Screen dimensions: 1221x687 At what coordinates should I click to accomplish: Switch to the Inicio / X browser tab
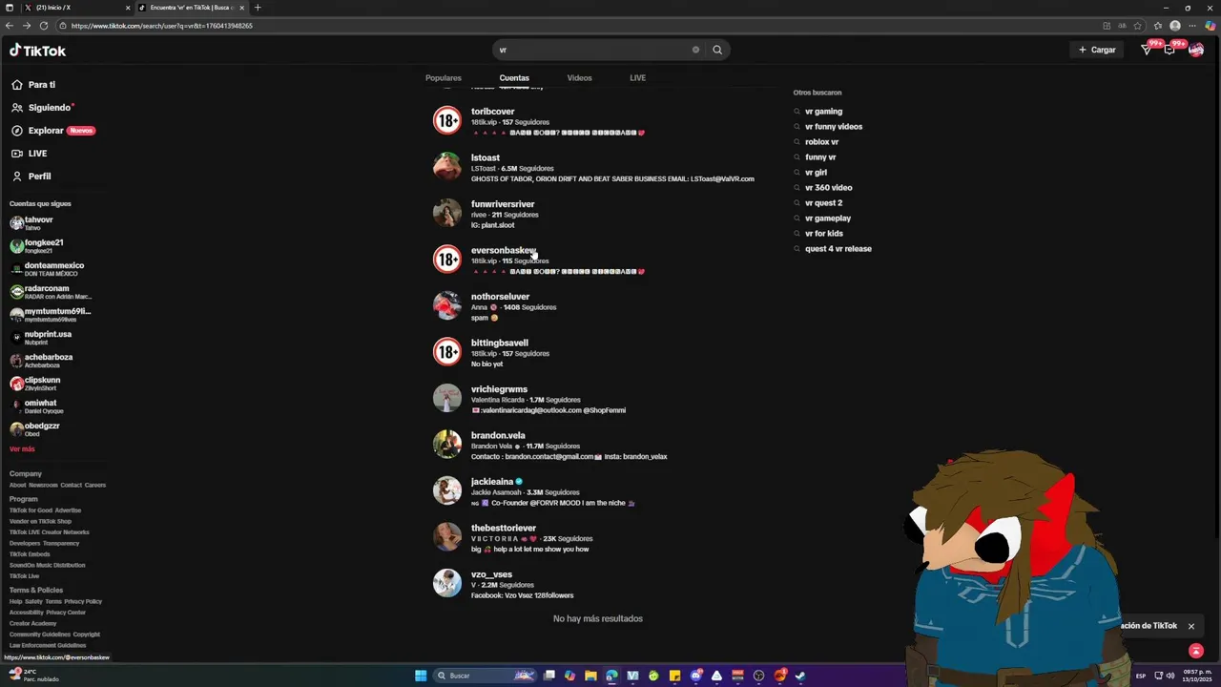(x=76, y=8)
